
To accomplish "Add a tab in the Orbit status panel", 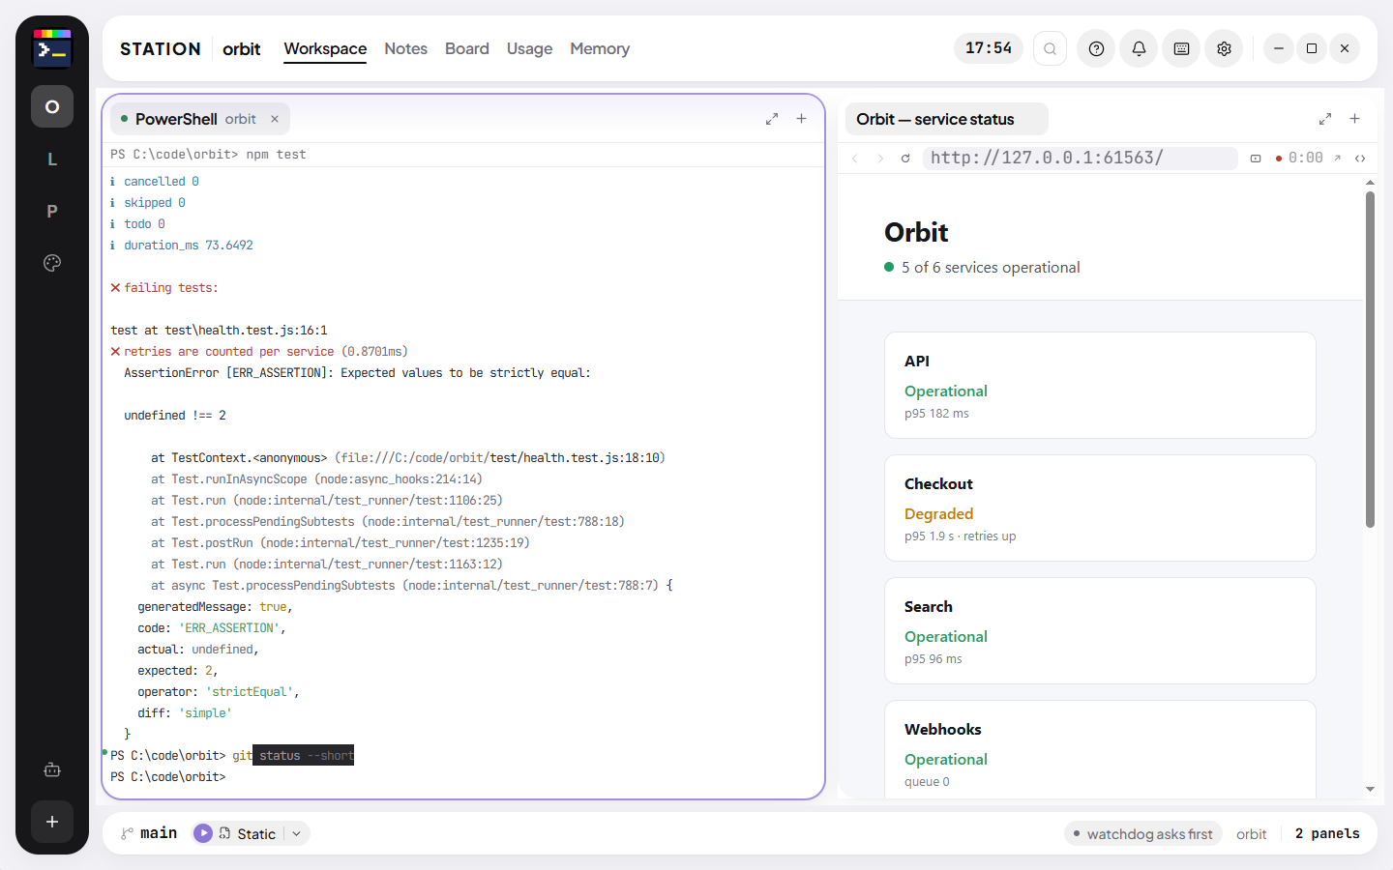I will 1354,119.
